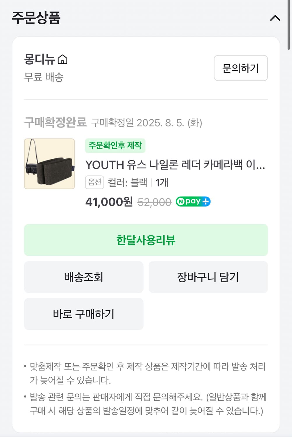Tap the 옵션 label badge
Viewport: 292px width, 437px height.
pyautogui.click(x=94, y=182)
